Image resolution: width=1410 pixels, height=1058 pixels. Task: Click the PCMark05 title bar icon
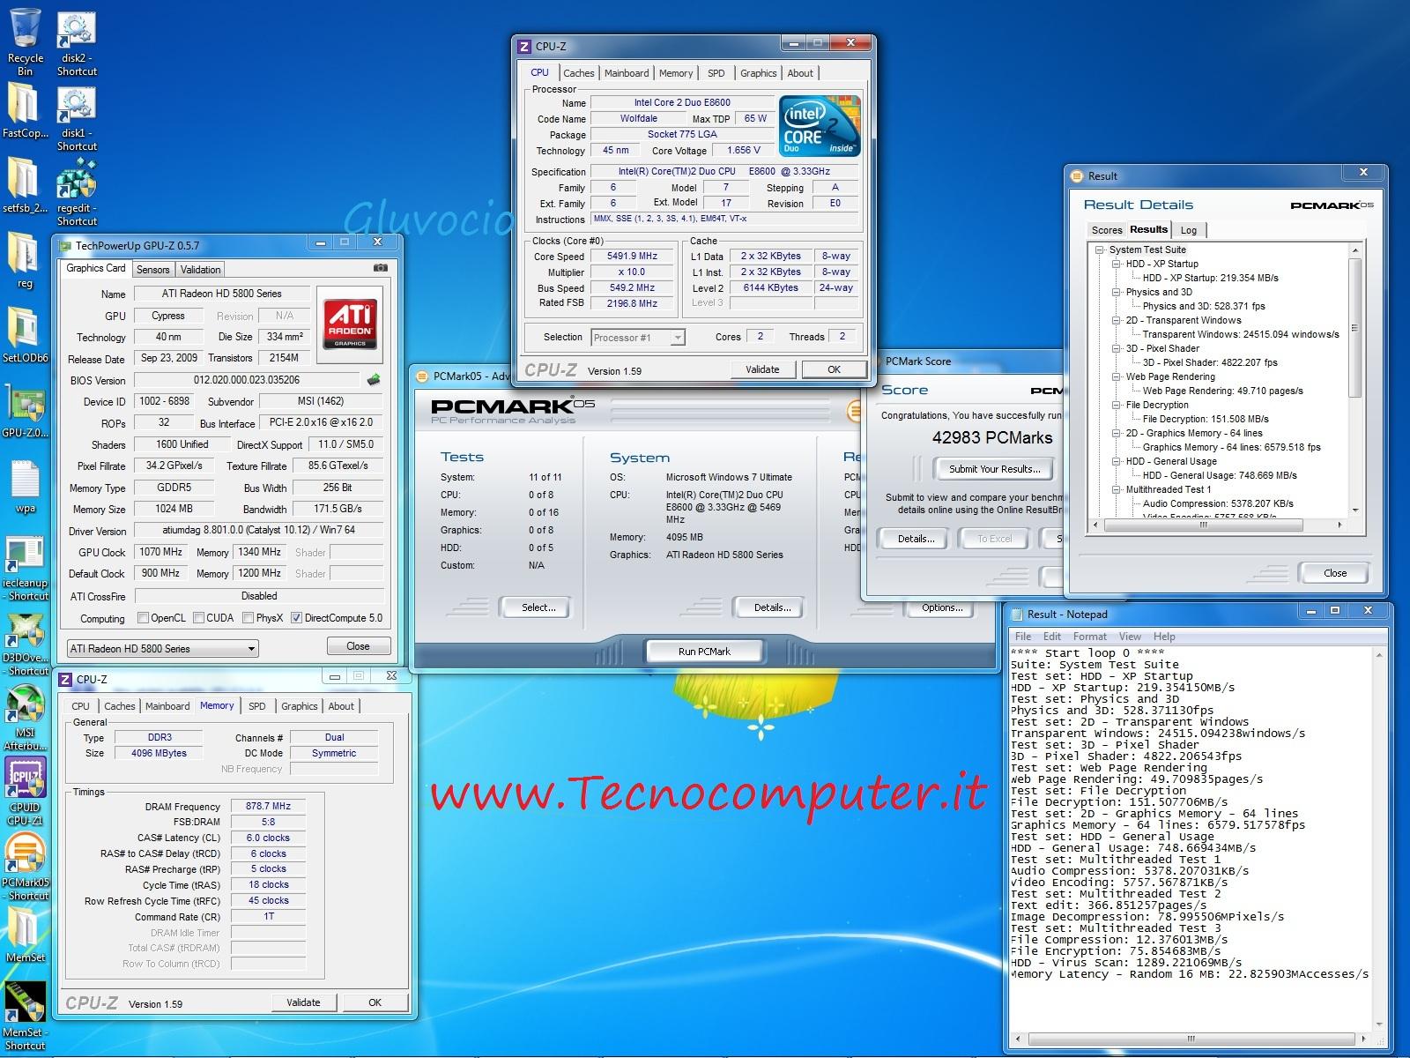(x=421, y=376)
